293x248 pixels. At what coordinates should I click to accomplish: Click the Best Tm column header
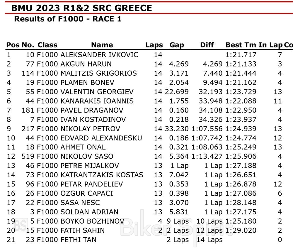click(x=241, y=45)
